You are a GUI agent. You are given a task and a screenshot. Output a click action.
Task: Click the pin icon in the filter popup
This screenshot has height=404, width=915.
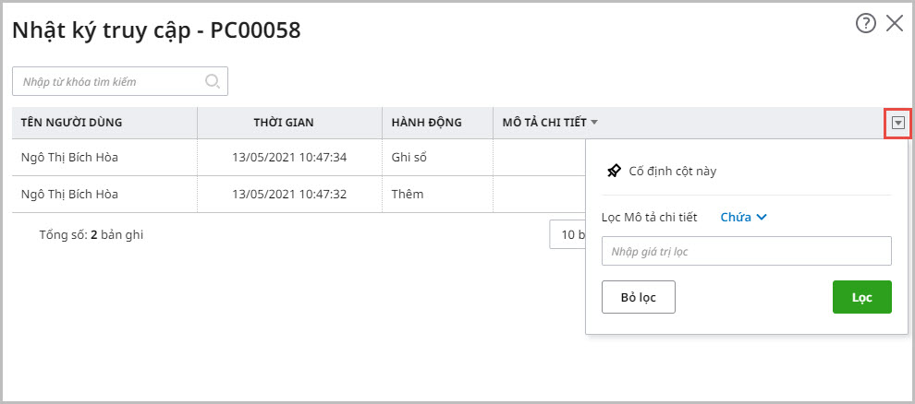click(613, 171)
